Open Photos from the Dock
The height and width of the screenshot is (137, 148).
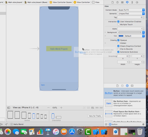click(8, 131)
